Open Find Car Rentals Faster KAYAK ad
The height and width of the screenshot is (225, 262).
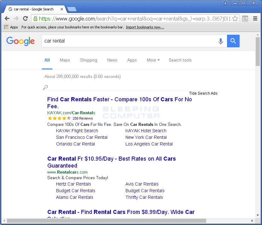pos(119,103)
